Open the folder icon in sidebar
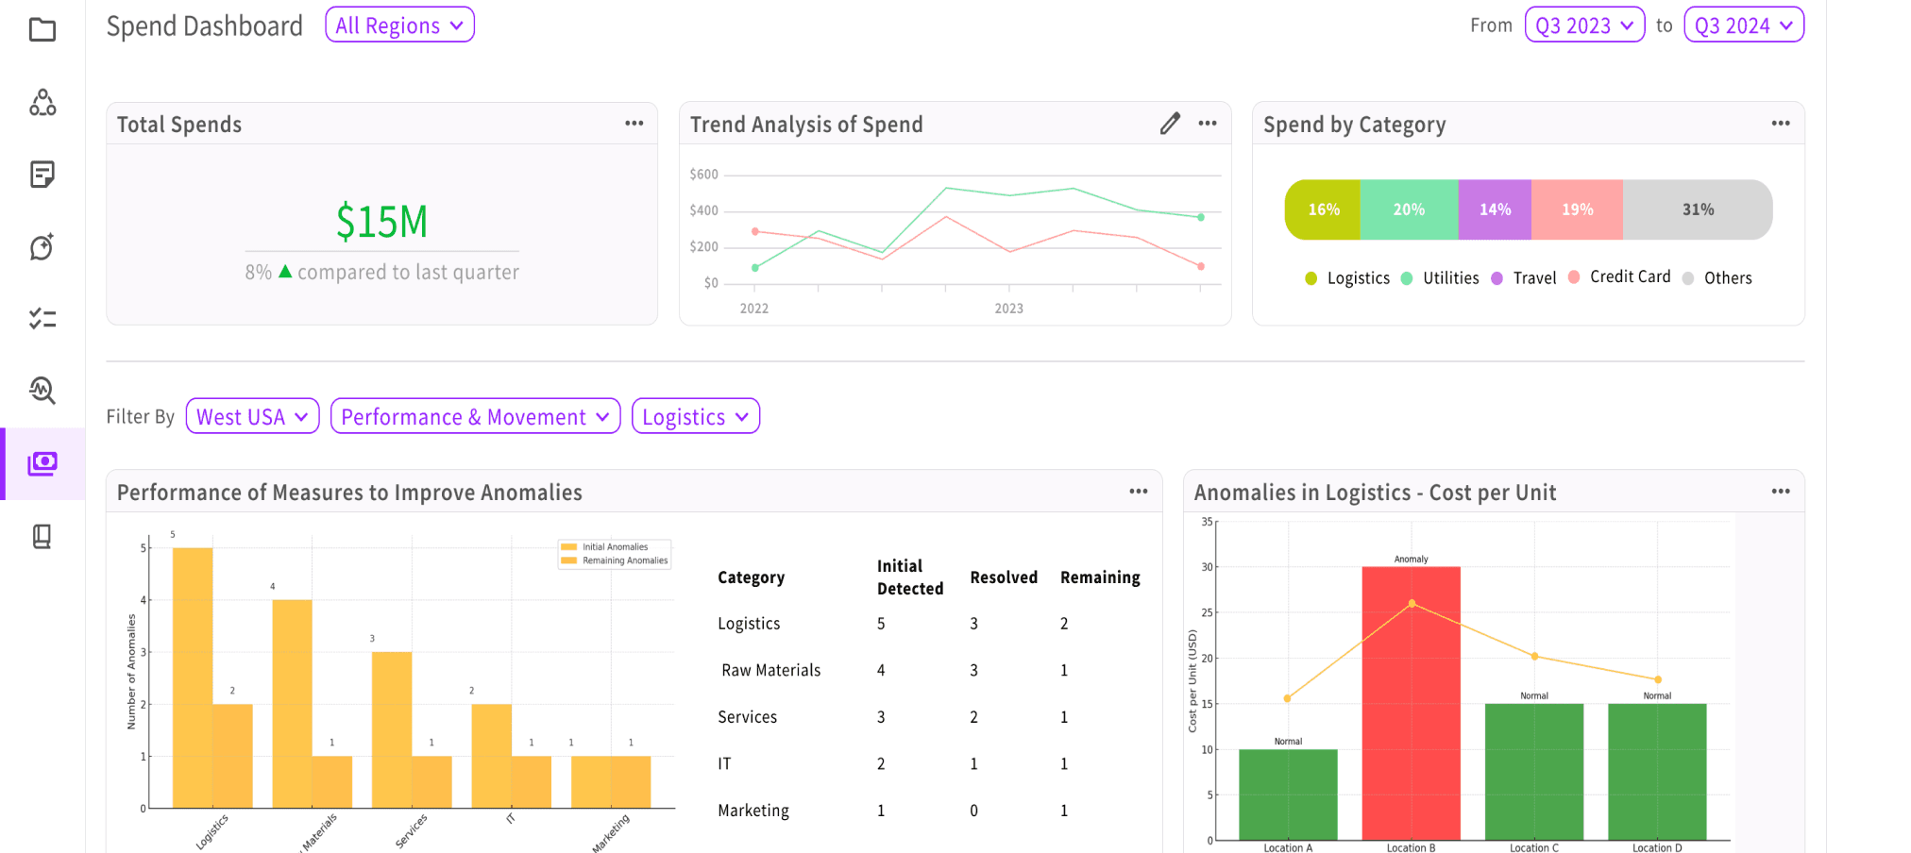The image size is (1911, 853). tap(42, 30)
